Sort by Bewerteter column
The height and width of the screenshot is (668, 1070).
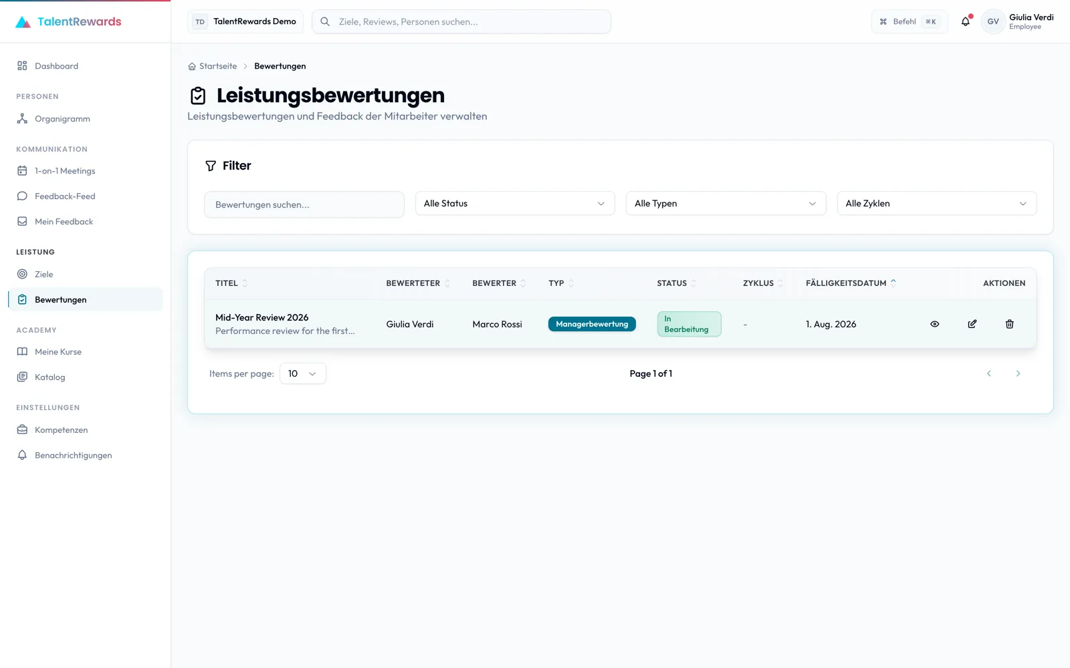pyautogui.click(x=418, y=283)
